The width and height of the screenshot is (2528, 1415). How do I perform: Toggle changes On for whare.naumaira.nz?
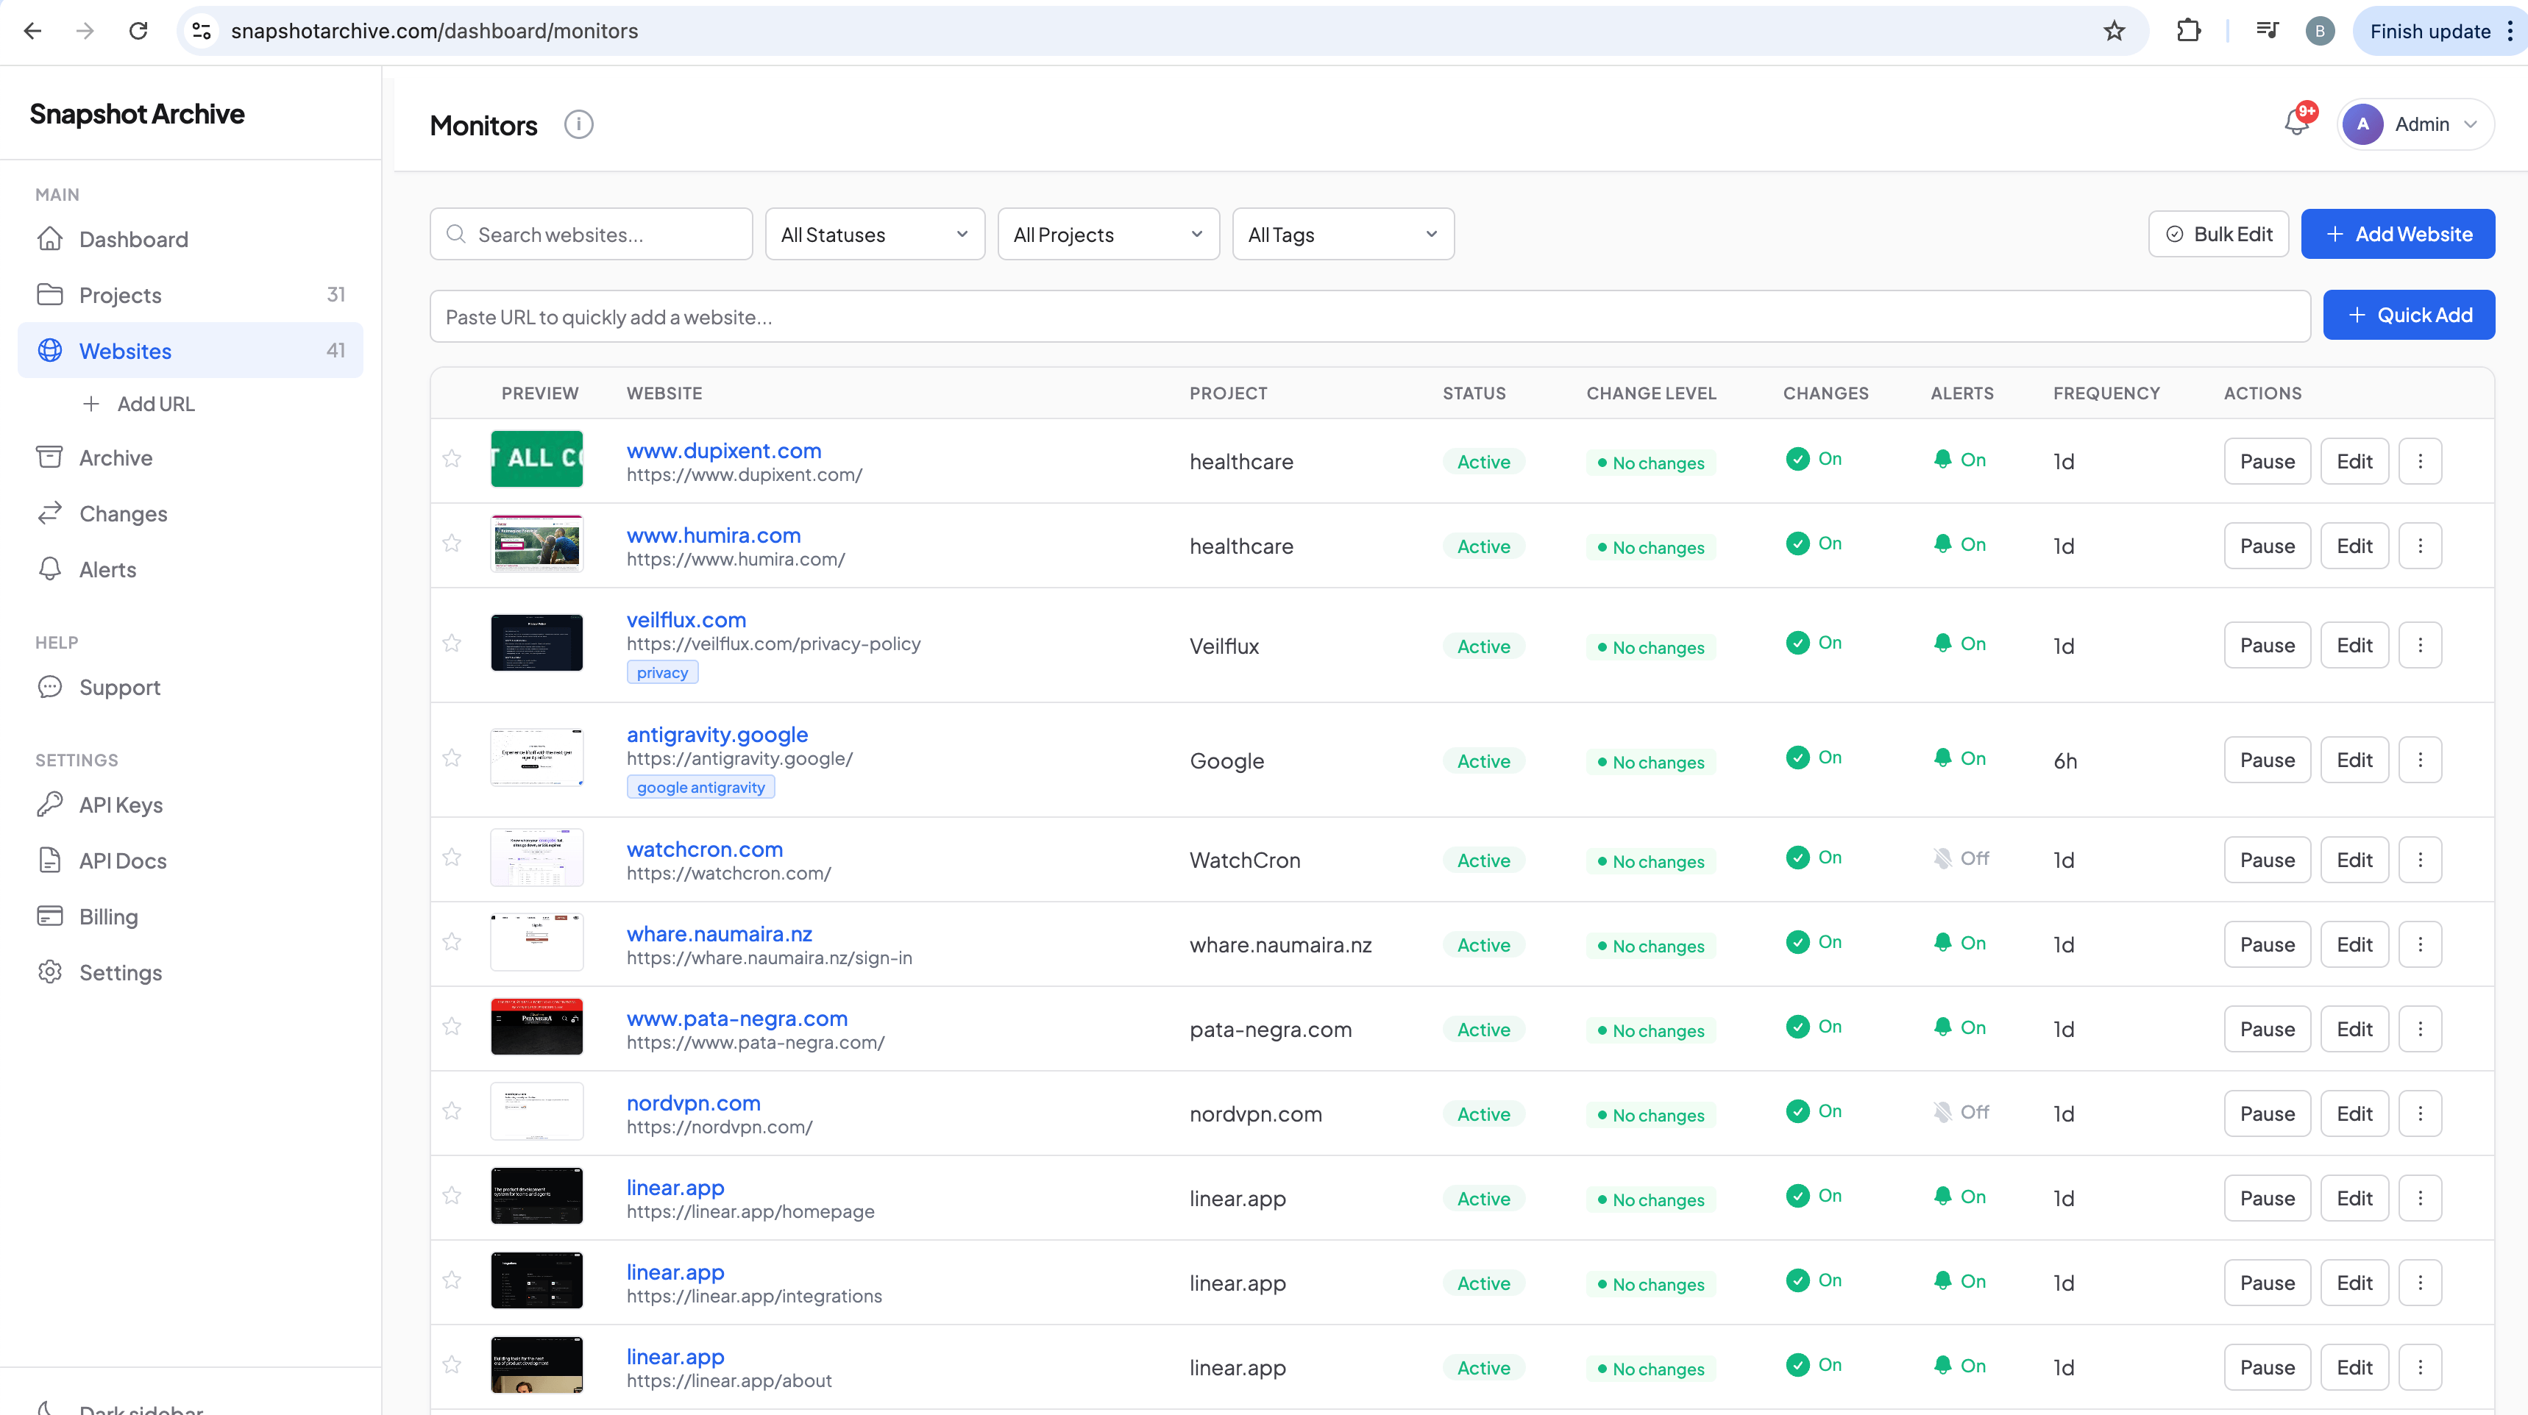pos(1814,942)
